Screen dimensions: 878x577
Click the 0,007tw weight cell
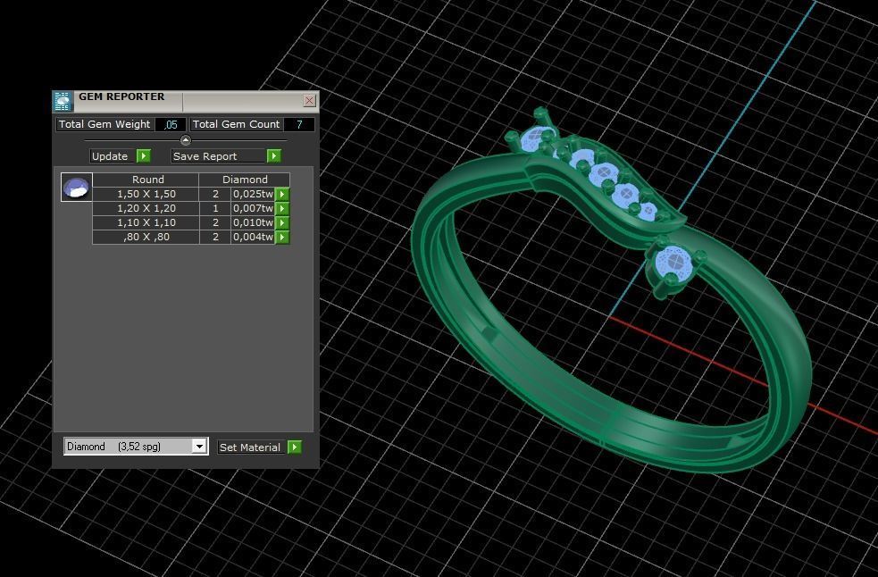(x=253, y=208)
